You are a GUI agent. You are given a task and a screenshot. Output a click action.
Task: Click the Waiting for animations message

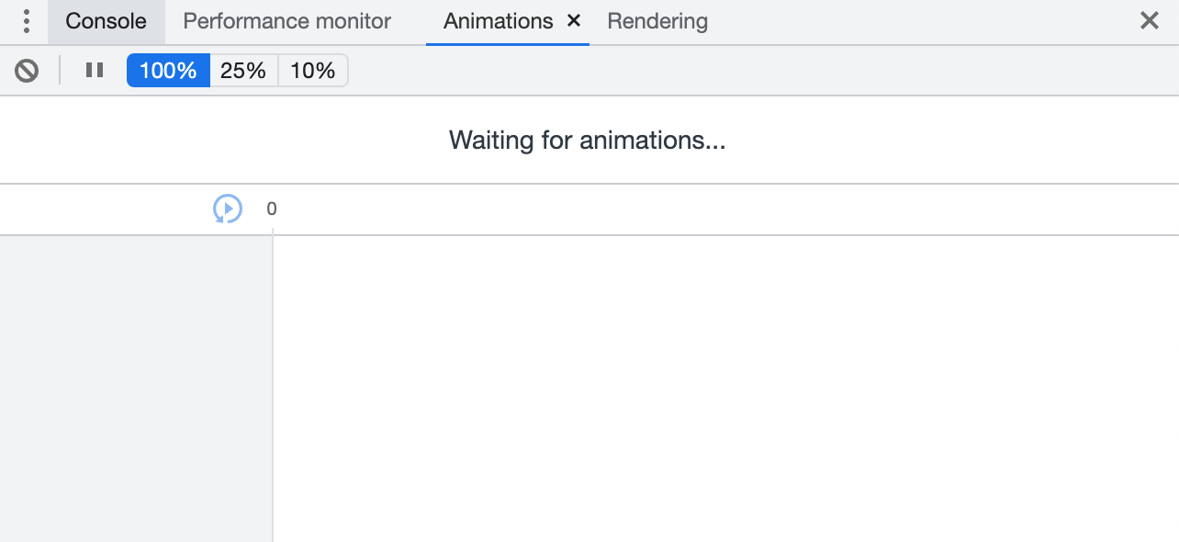[587, 140]
